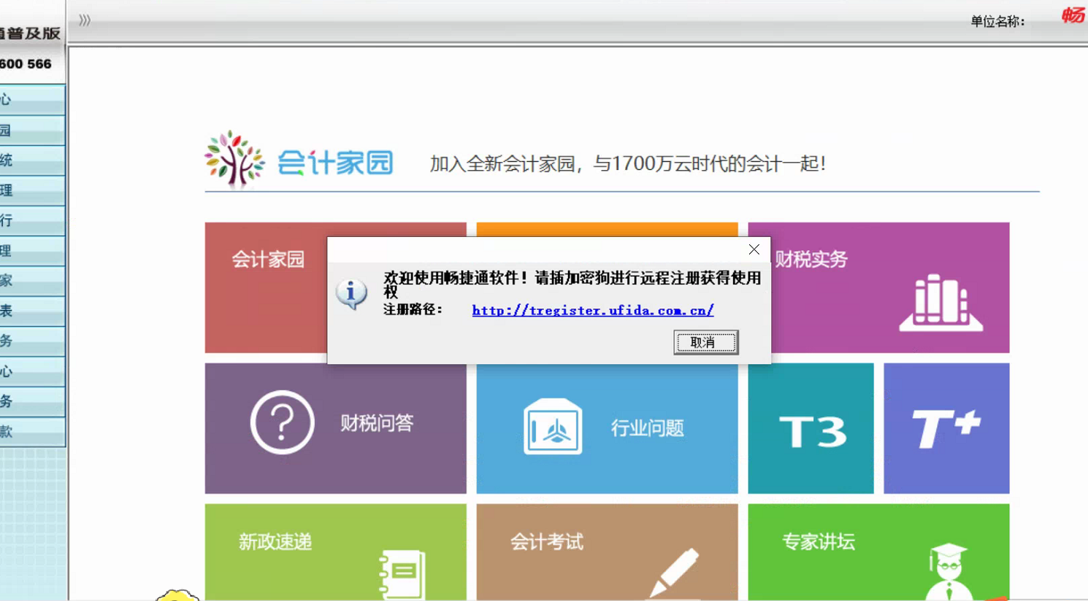Click the 会计家园 tree logo

coord(234,158)
